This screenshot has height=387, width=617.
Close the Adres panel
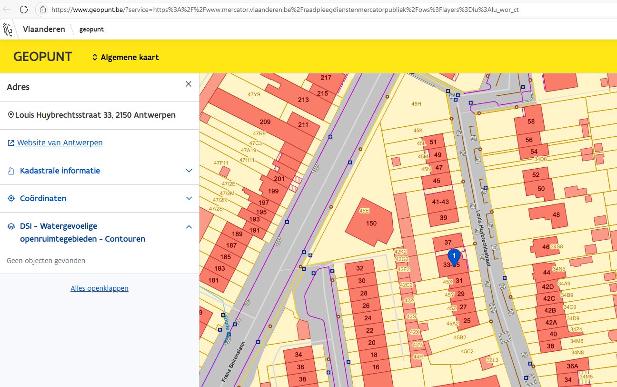pos(189,84)
